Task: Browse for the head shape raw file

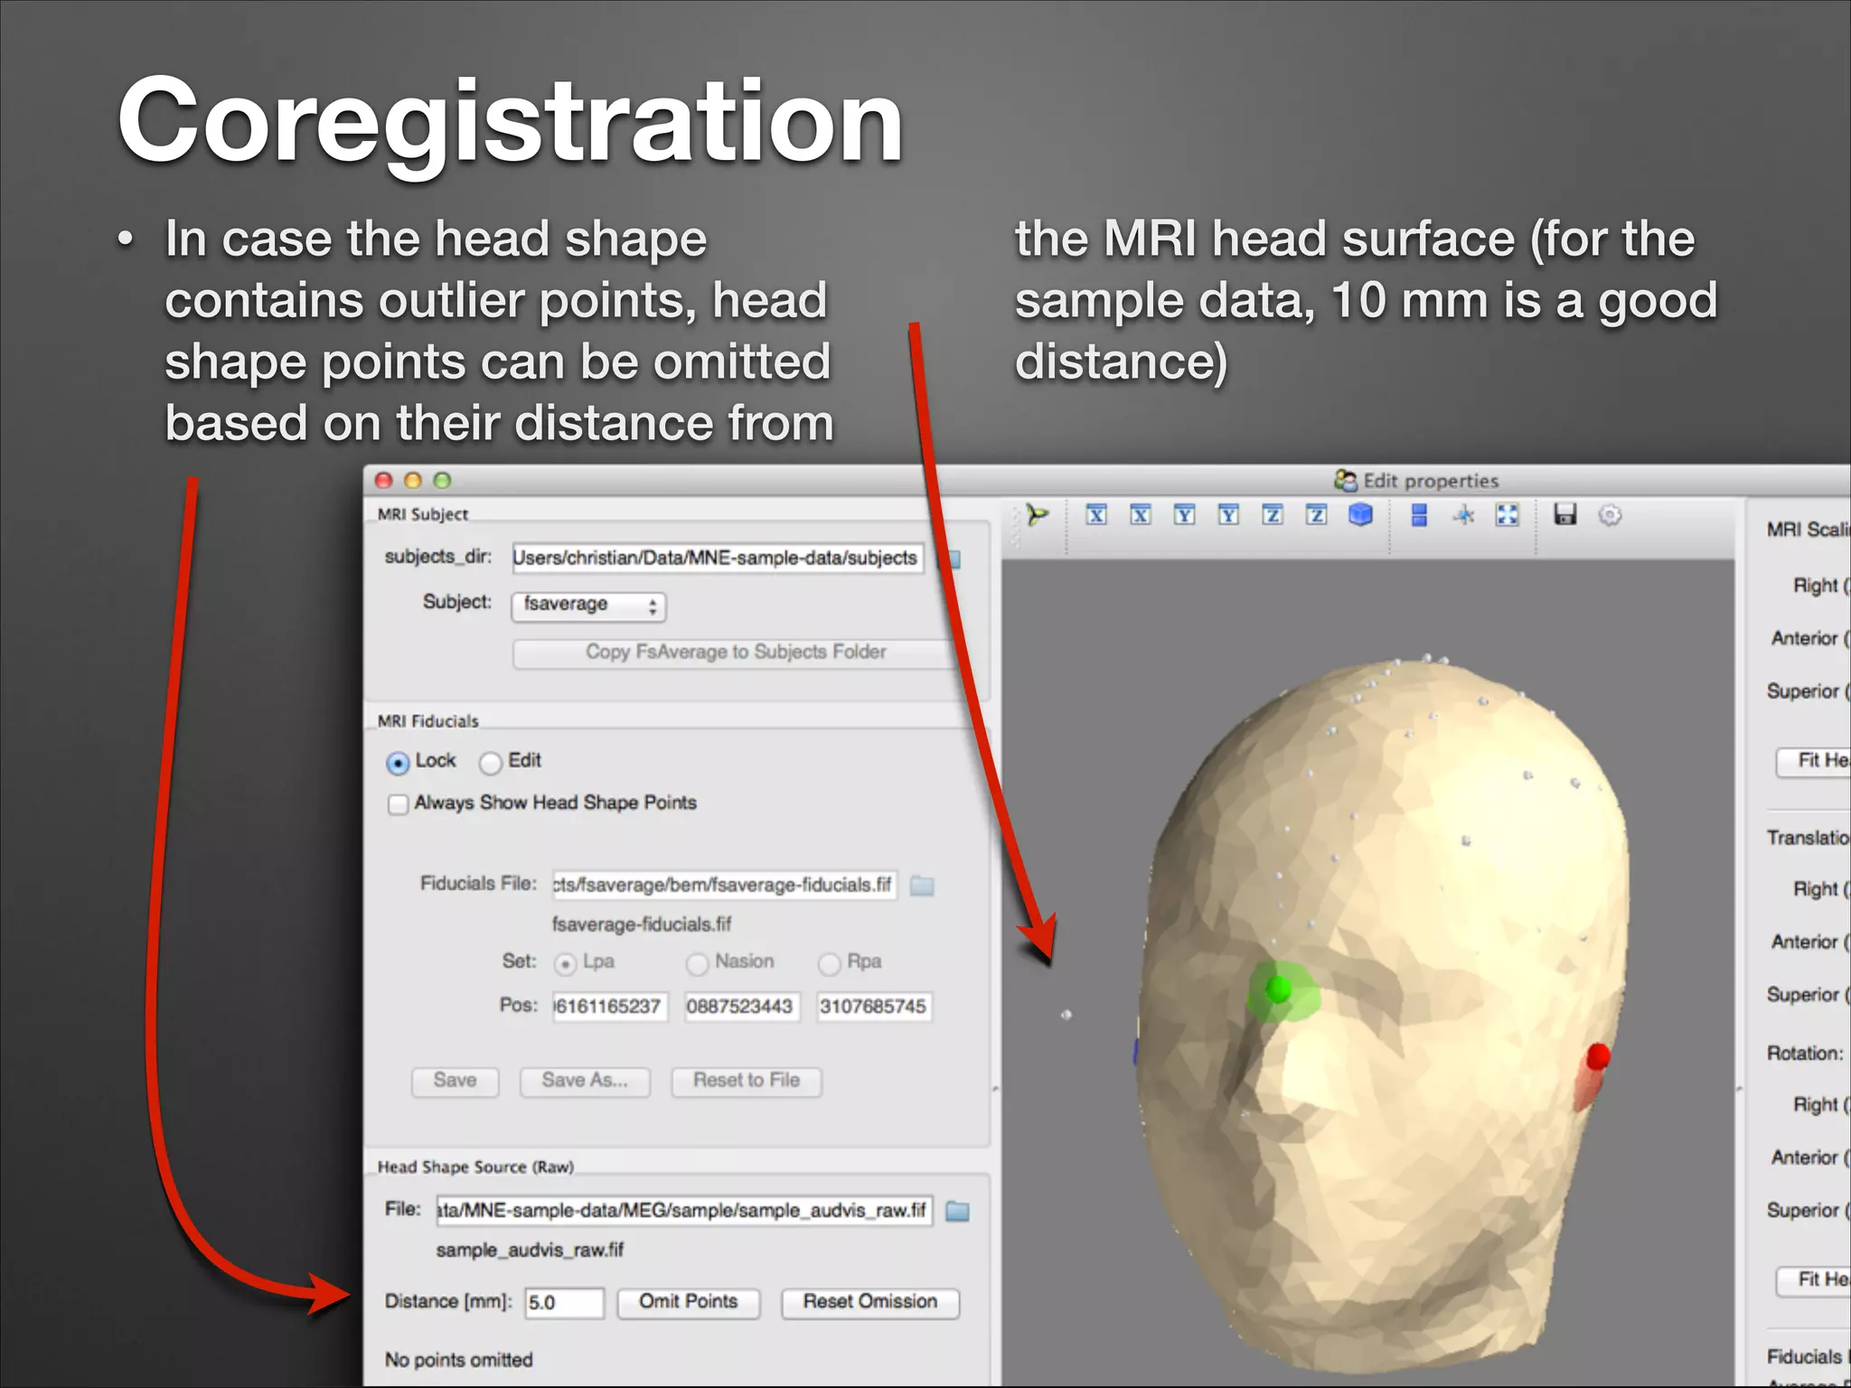Action: click(957, 1211)
